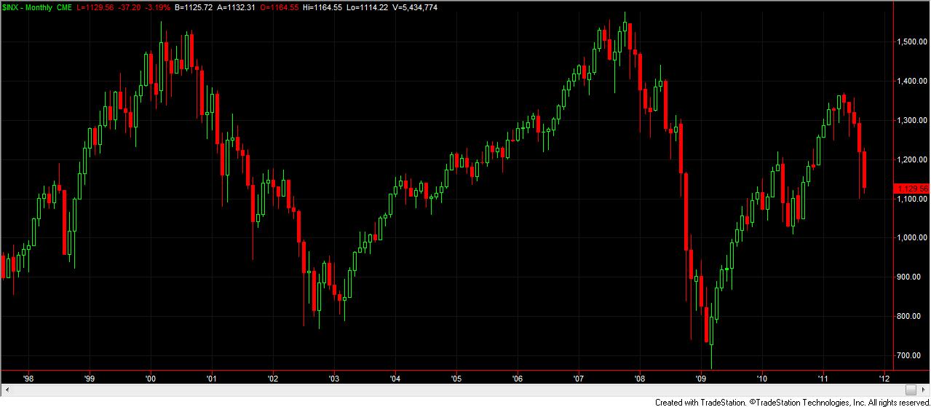Click the Hi=1164.55 high value
The height and width of the screenshot is (407, 931).
(322, 7)
